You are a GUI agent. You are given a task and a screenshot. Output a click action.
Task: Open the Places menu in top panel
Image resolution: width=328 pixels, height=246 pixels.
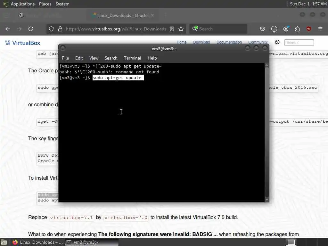45,4
